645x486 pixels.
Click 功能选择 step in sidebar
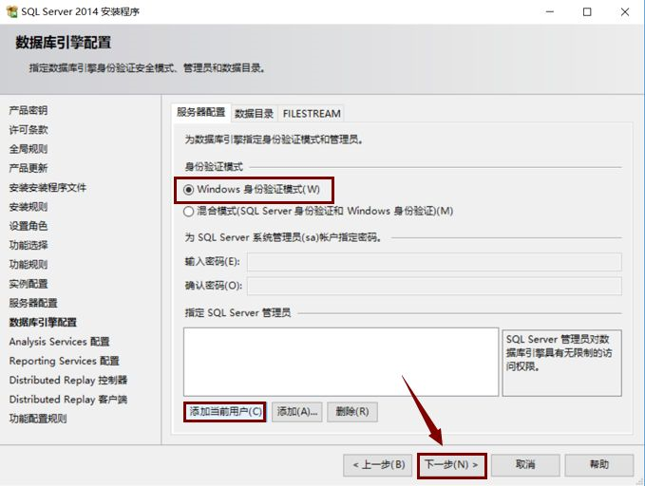[28, 245]
